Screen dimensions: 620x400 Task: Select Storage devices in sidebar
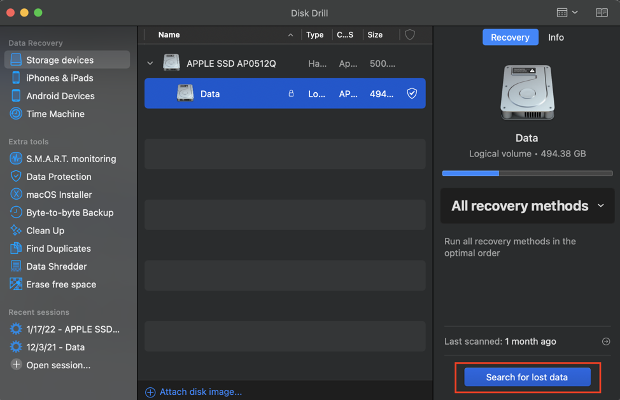[67, 60]
